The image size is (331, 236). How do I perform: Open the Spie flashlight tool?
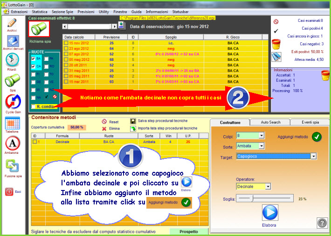click(x=13, y=80)
